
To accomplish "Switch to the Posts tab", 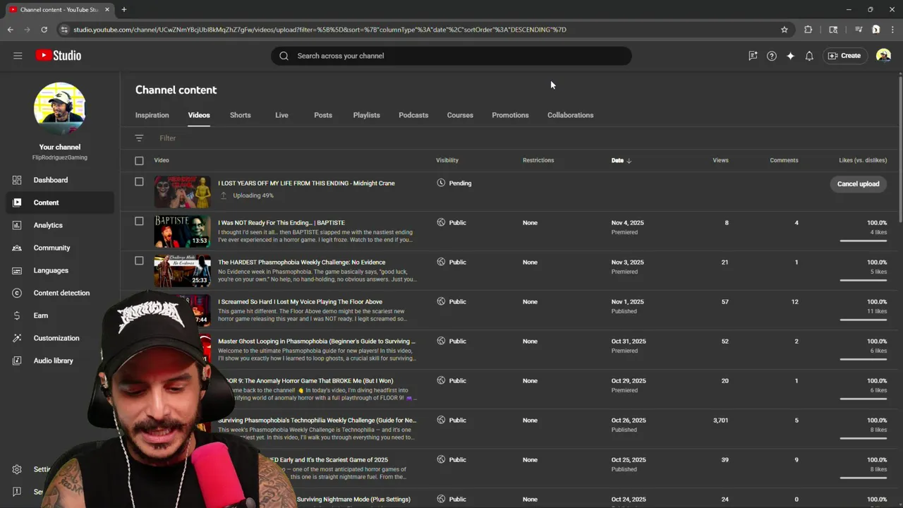I will [x=323, y=115].
